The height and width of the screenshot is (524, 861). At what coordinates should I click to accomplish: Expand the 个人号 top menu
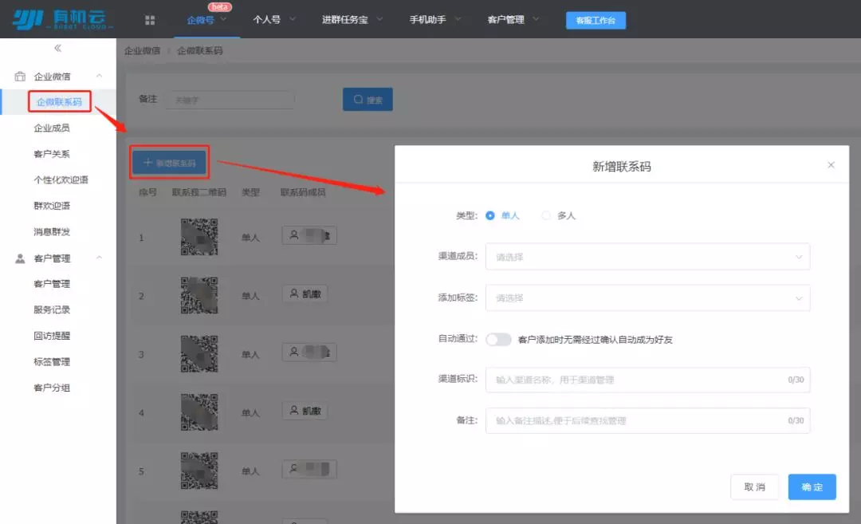(x=273, y=20)
